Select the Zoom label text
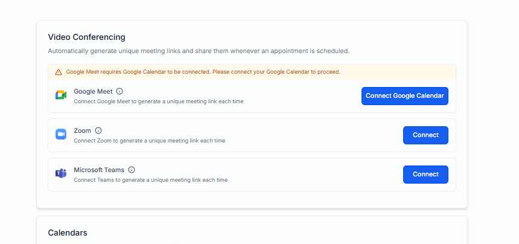This screenshot has width=519, height=244. [82, 130]
